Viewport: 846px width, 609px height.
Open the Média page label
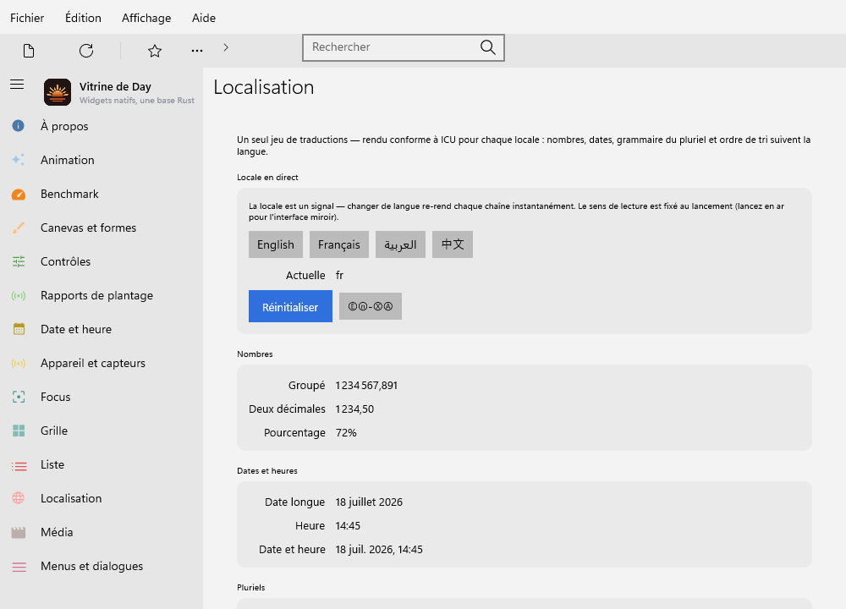(57, 532)
